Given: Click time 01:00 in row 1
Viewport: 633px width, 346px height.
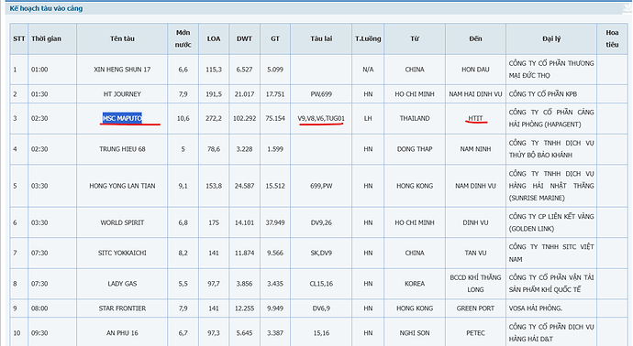Looking at the screenshot, I should pyautogui.click(x=39, y=70).
